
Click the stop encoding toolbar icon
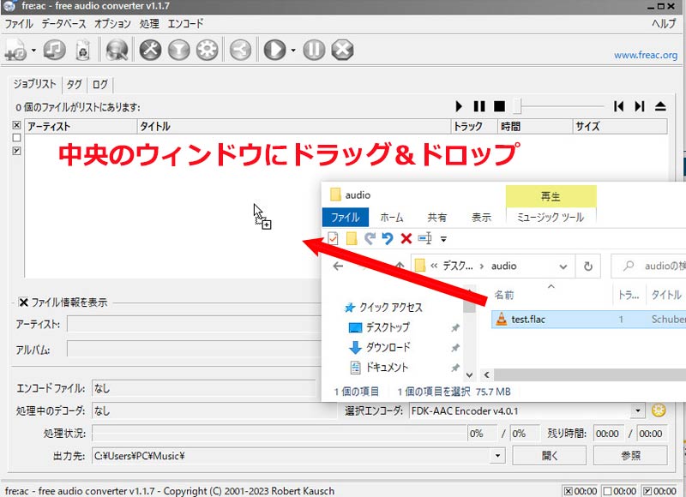tap(341, 50)
